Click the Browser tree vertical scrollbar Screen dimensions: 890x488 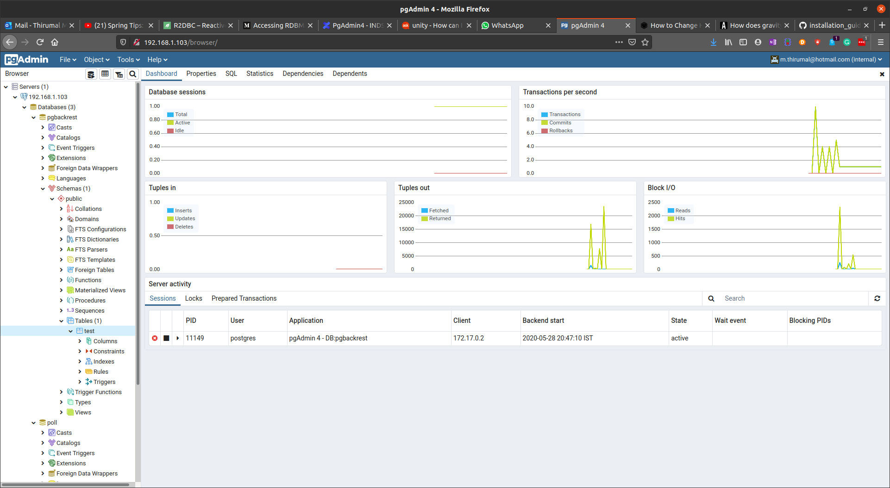[138, 234]
